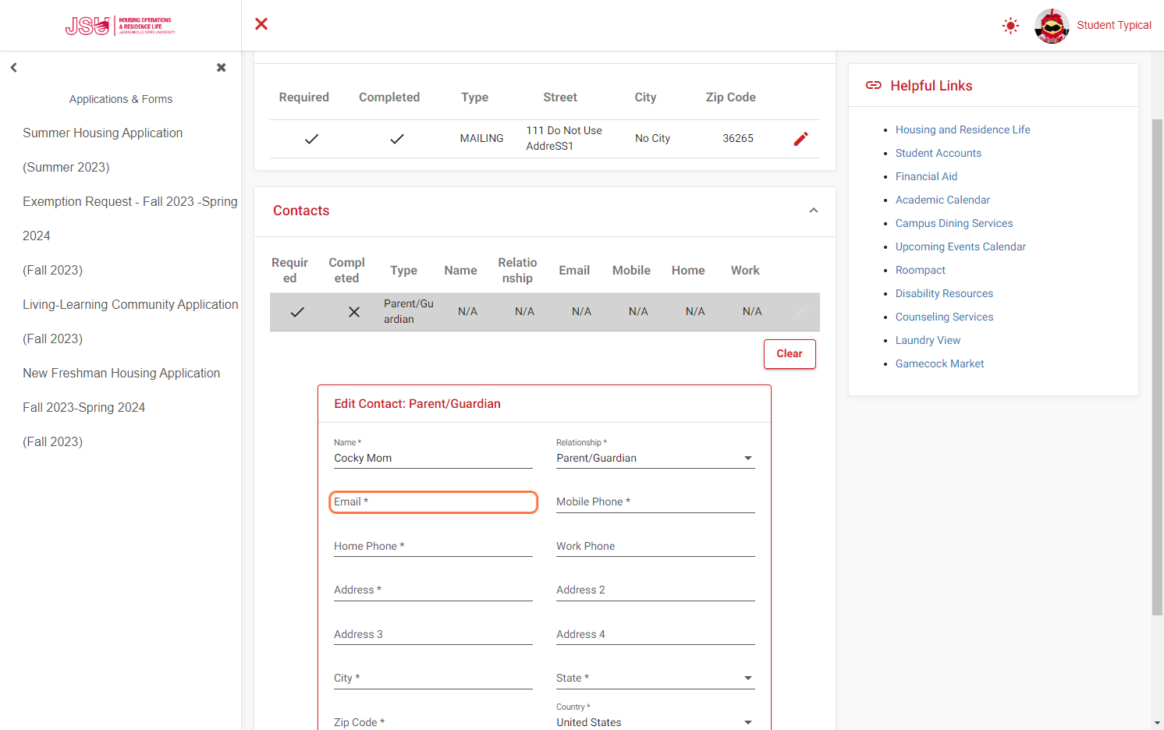1164x730 pixels.
Task: Open Laundry View link
Action: point(928,341)
